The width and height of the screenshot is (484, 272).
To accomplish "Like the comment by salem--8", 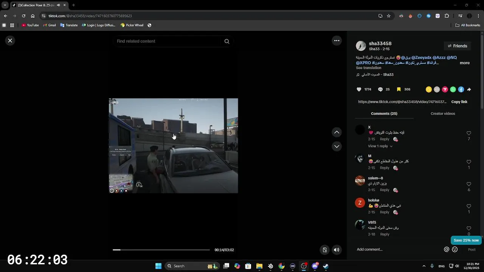I will coord(469,184).
